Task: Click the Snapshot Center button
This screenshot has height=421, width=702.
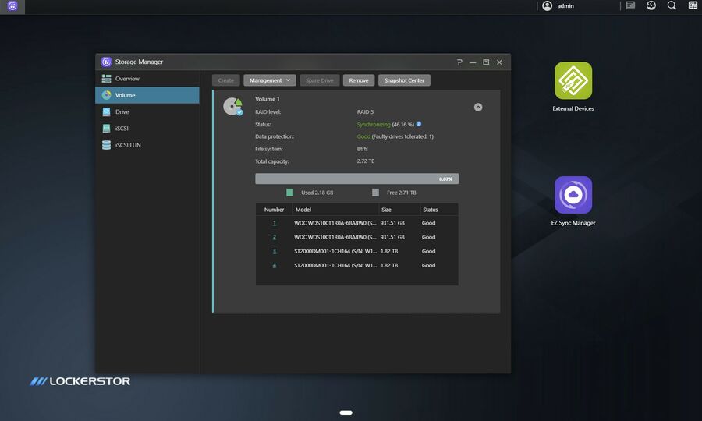Action: click(404, 80)
